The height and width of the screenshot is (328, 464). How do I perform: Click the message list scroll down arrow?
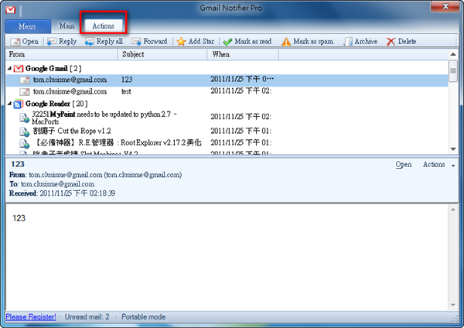tap(453, 149)
